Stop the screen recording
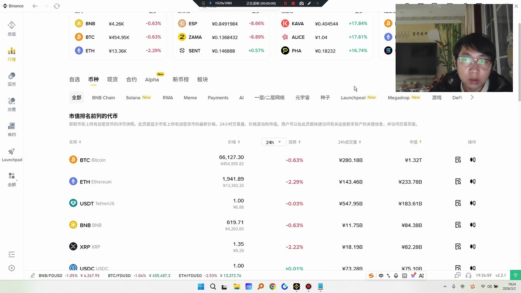This screenshot has height=293, width=521. tap(293, 3)
